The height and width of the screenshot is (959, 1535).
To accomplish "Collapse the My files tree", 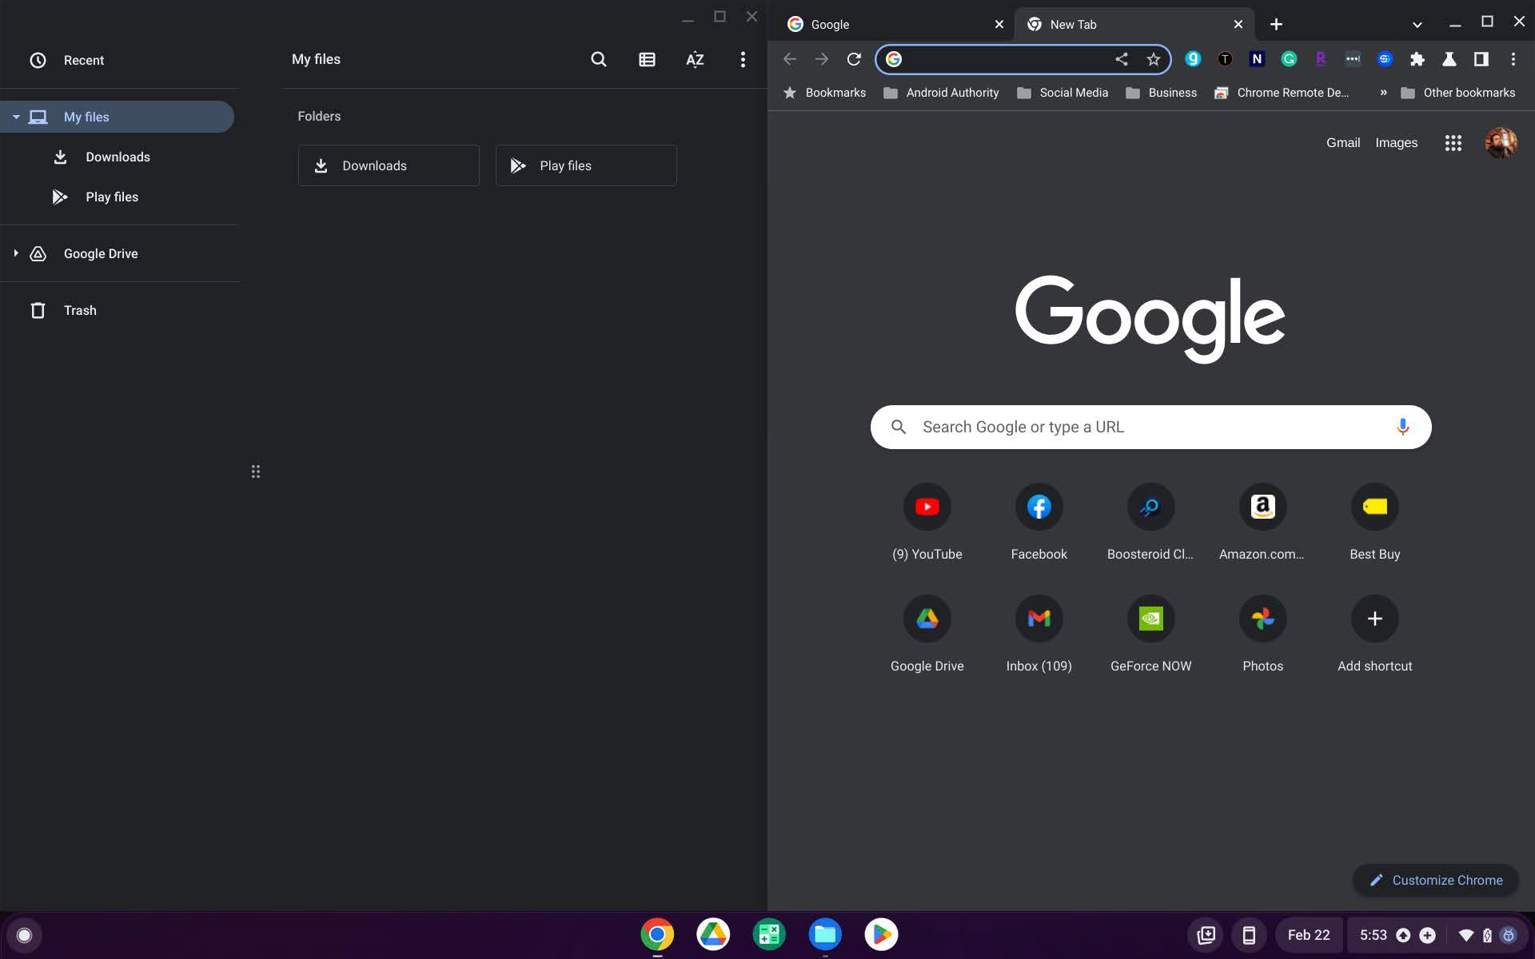I will 16,117.
